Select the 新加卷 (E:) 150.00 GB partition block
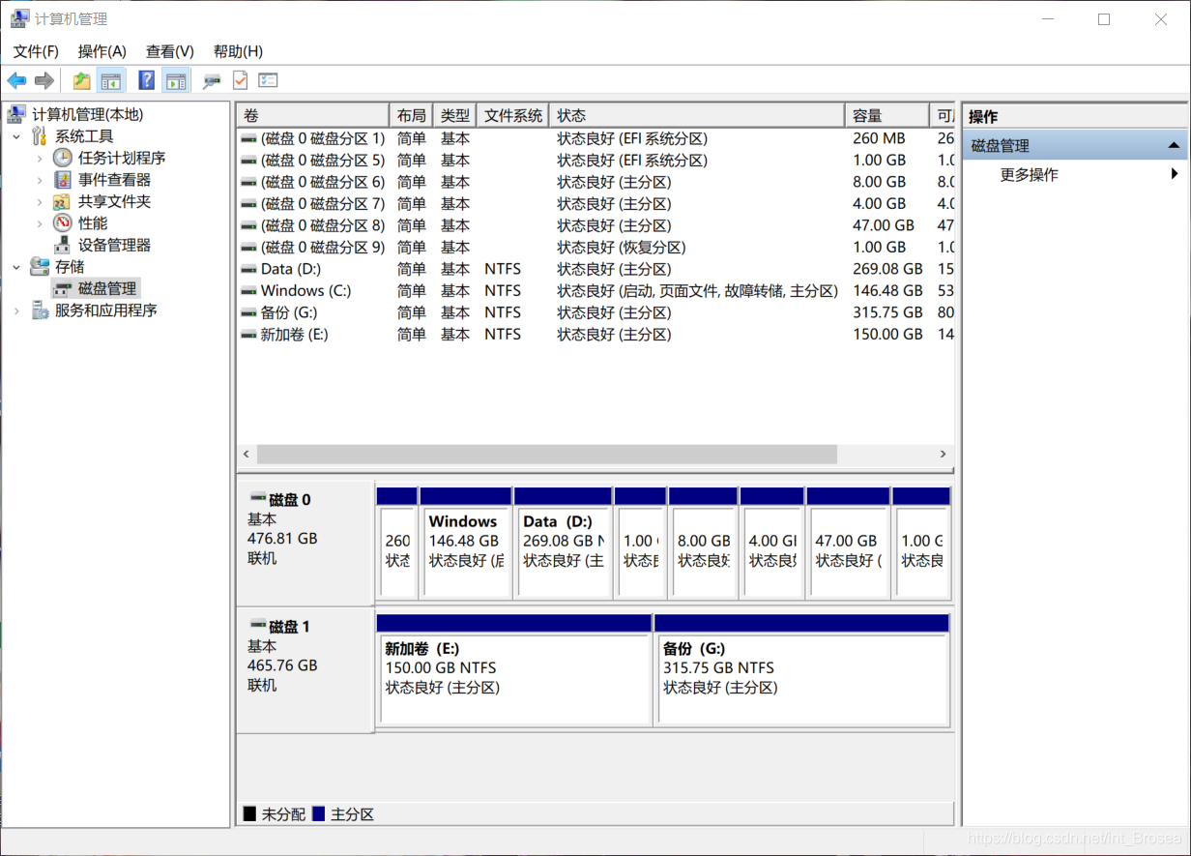 point(514,669)
